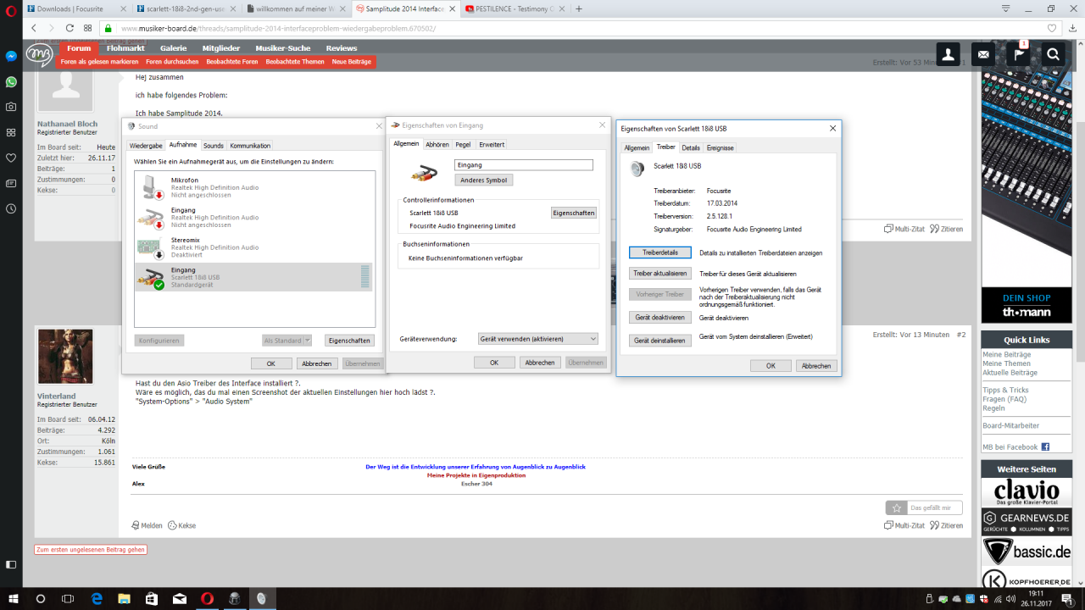
Task: Open the forum user profile icon
Action: tap(948, 54)
